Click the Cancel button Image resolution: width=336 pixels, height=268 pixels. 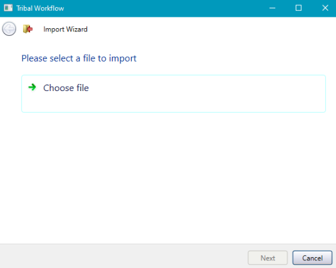312,258
